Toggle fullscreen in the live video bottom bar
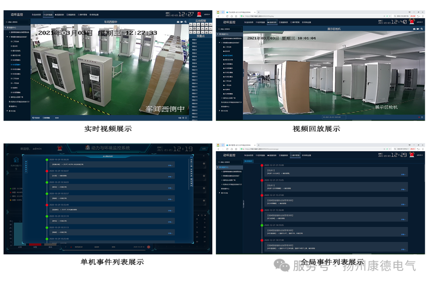The image size is (430, 283). 186,118
